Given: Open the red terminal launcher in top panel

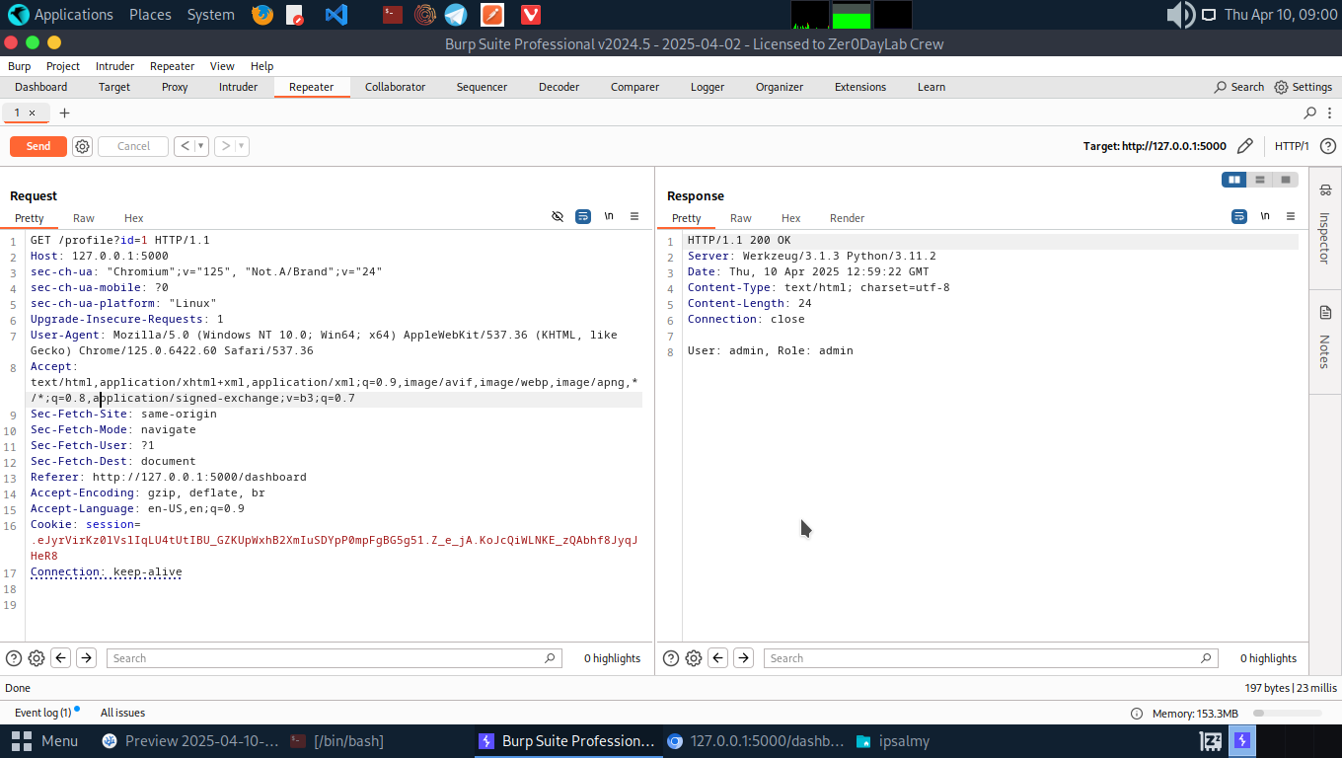Looking at the screenshot, I should (393, 15).
